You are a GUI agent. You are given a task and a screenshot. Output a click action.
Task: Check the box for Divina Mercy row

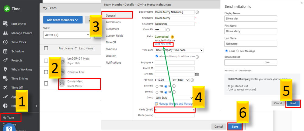[x=46, y=83]
